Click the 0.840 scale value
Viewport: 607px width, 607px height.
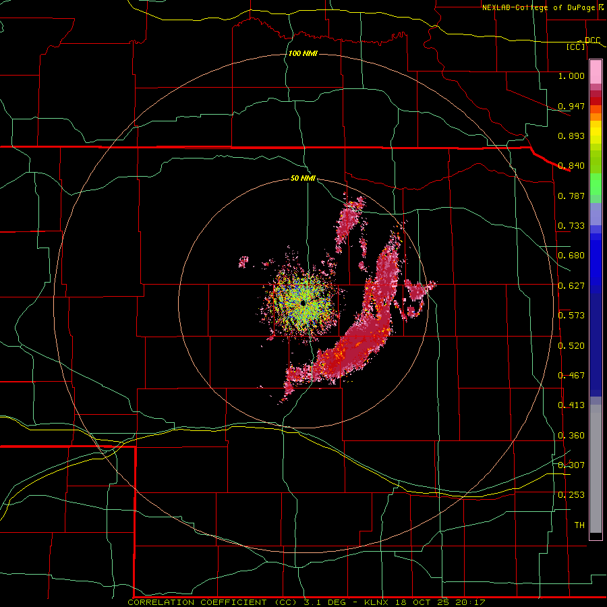(571, 166)
